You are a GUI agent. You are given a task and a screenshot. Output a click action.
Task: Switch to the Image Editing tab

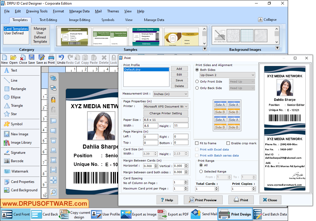[x=80, y=20]
